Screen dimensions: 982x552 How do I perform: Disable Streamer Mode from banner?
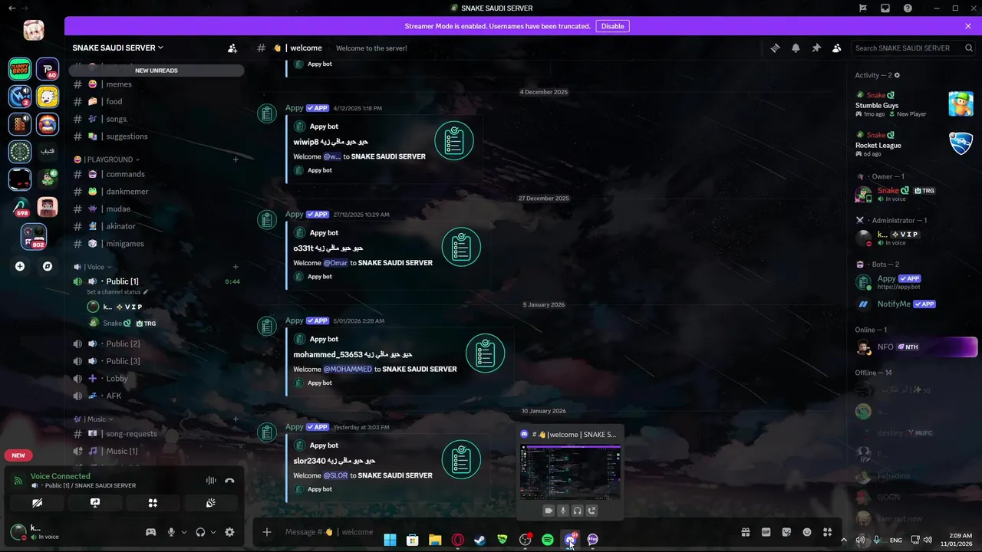(612, 26)
